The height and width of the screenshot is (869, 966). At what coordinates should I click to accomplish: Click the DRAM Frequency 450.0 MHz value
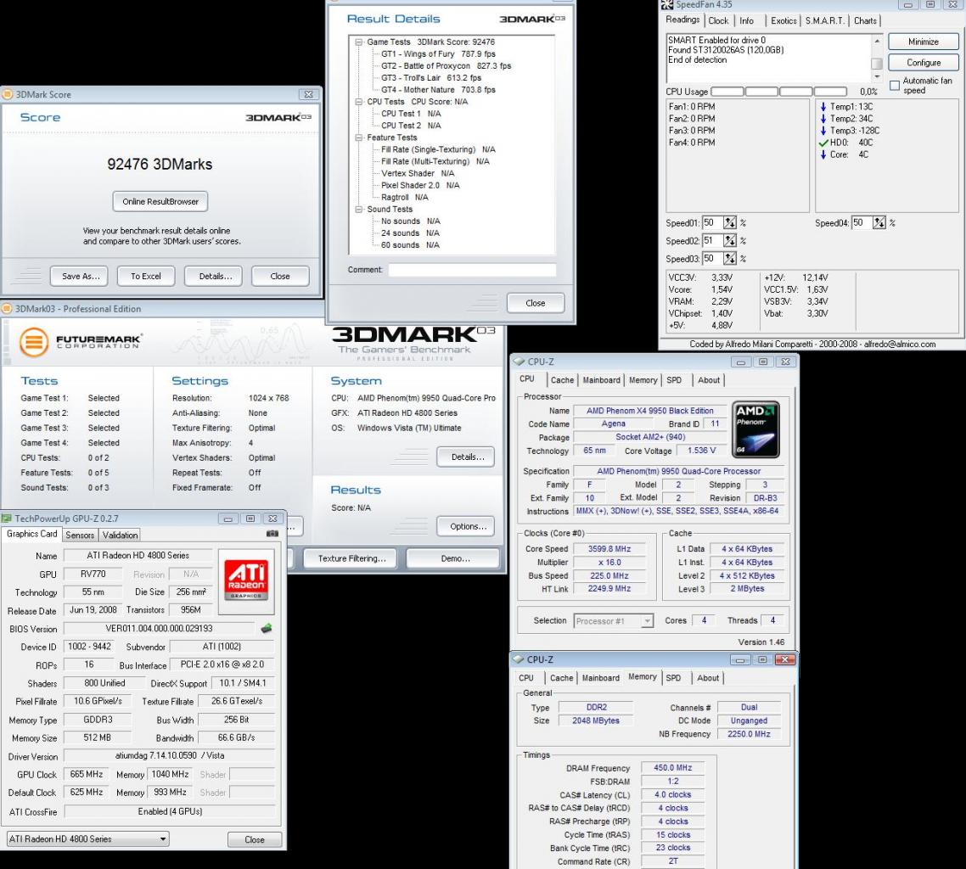[x=673, y=768]
